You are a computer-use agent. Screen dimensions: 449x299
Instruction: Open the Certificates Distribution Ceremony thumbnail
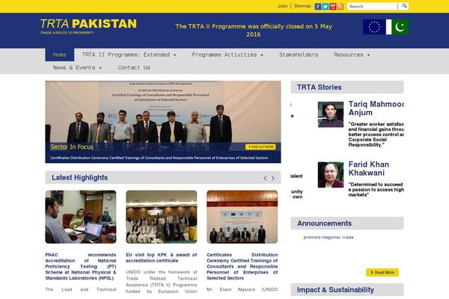pyautogui.click(x=242, y=217)
